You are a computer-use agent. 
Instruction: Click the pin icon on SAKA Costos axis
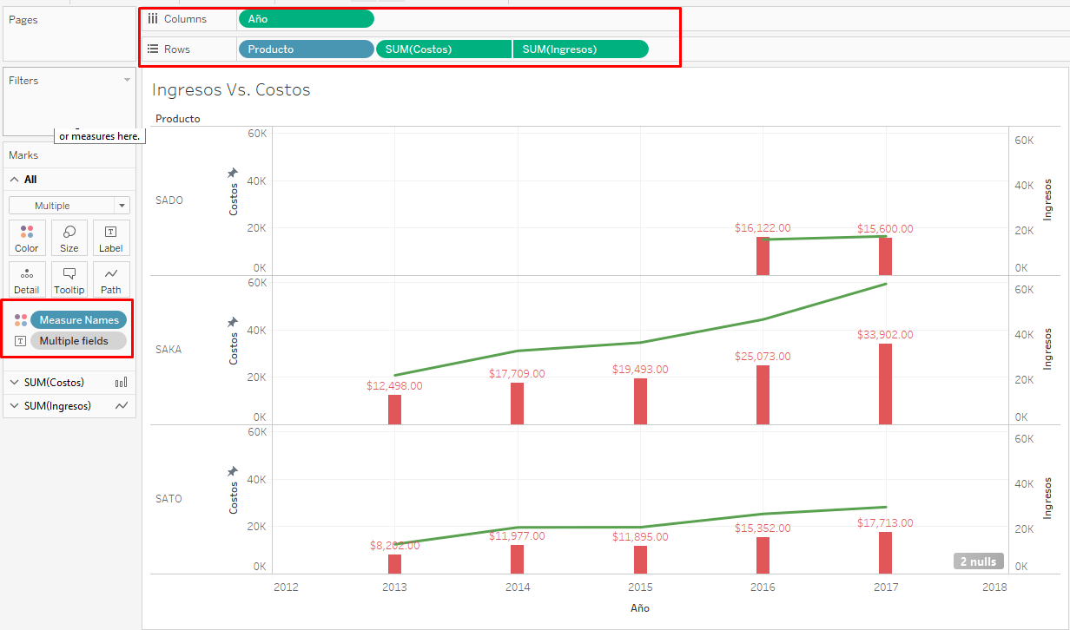point(232,322)
